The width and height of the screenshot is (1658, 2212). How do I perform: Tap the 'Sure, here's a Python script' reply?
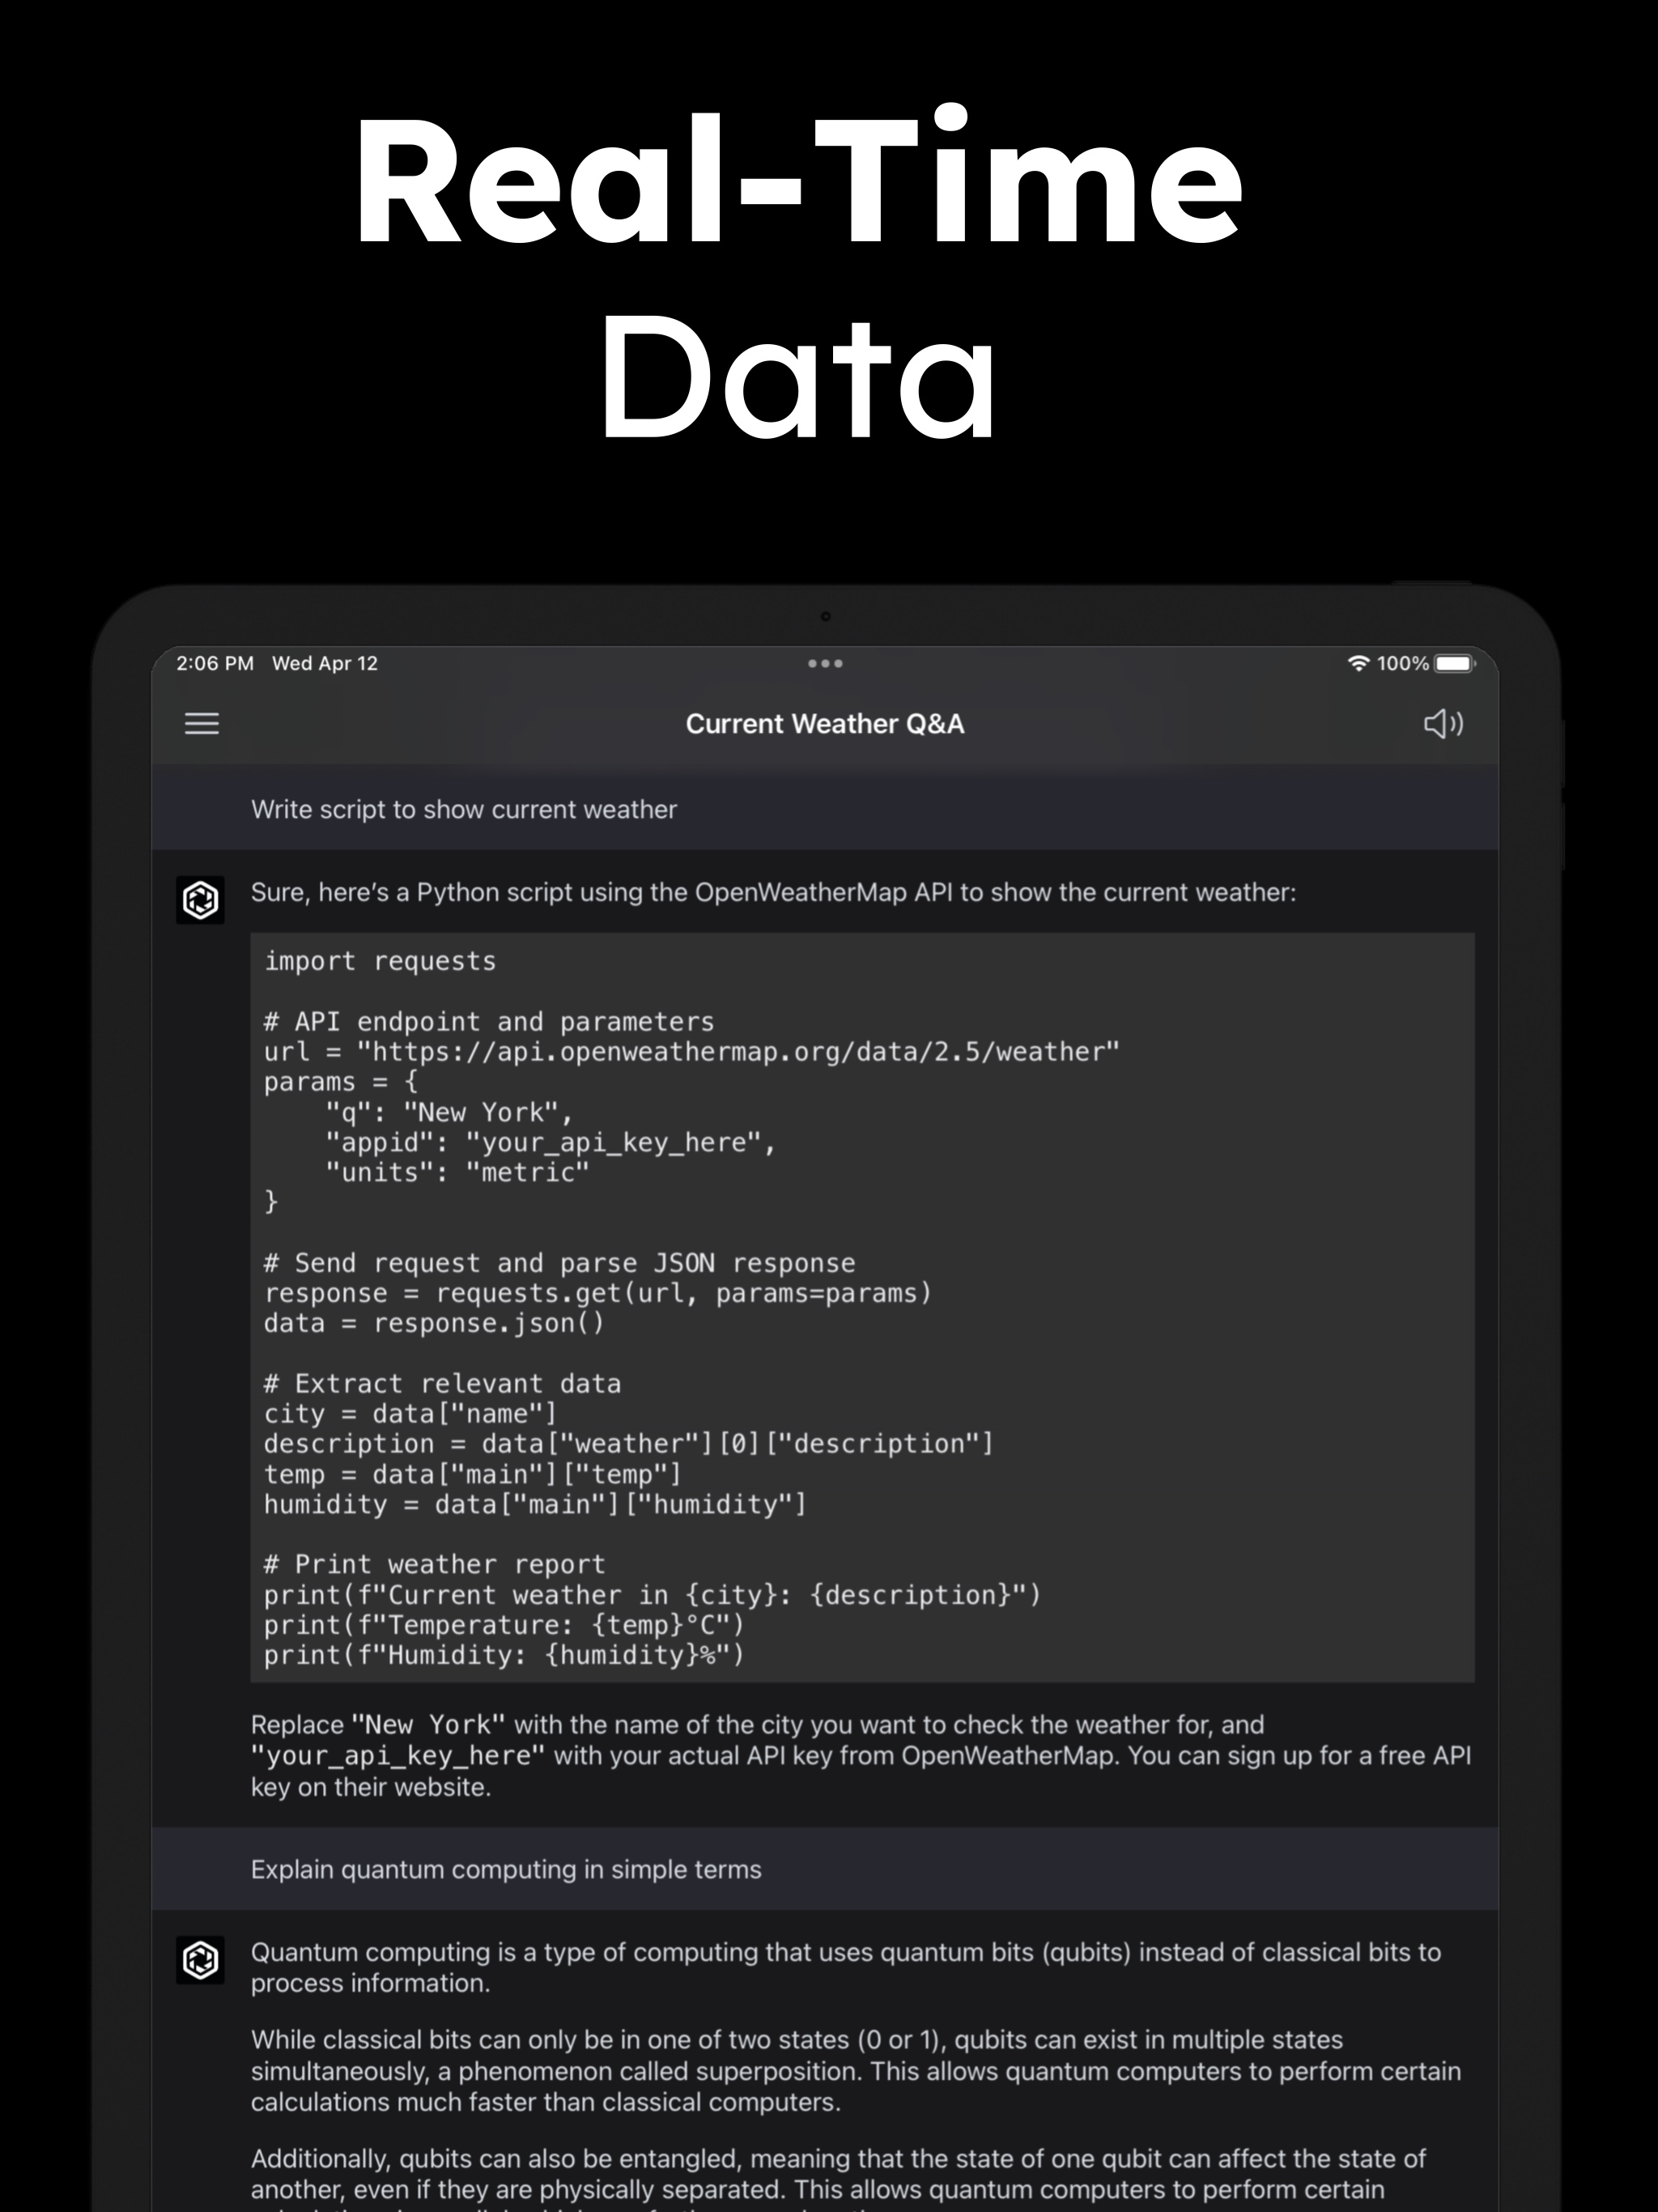773,892
